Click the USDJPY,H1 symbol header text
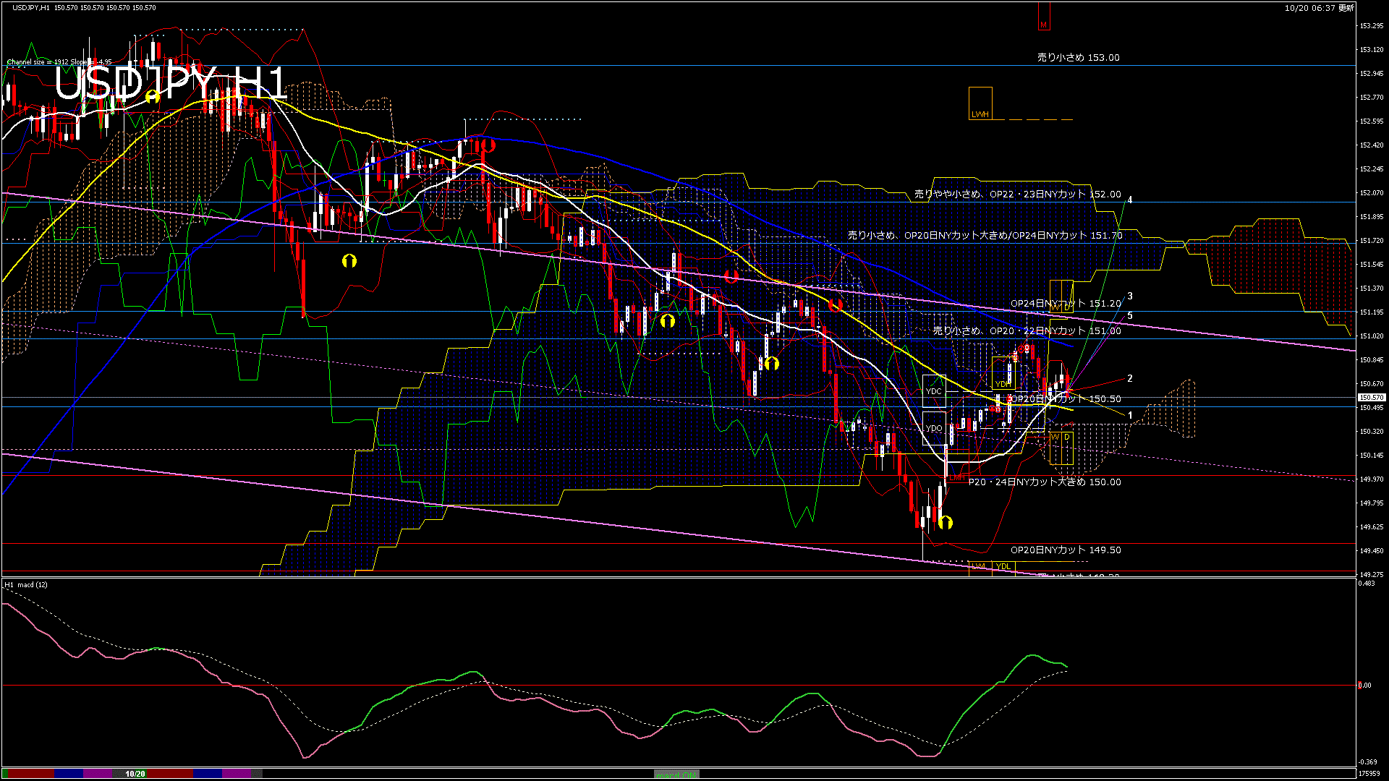The width and height of the screenshot is (1389, 781). point(31,7)
